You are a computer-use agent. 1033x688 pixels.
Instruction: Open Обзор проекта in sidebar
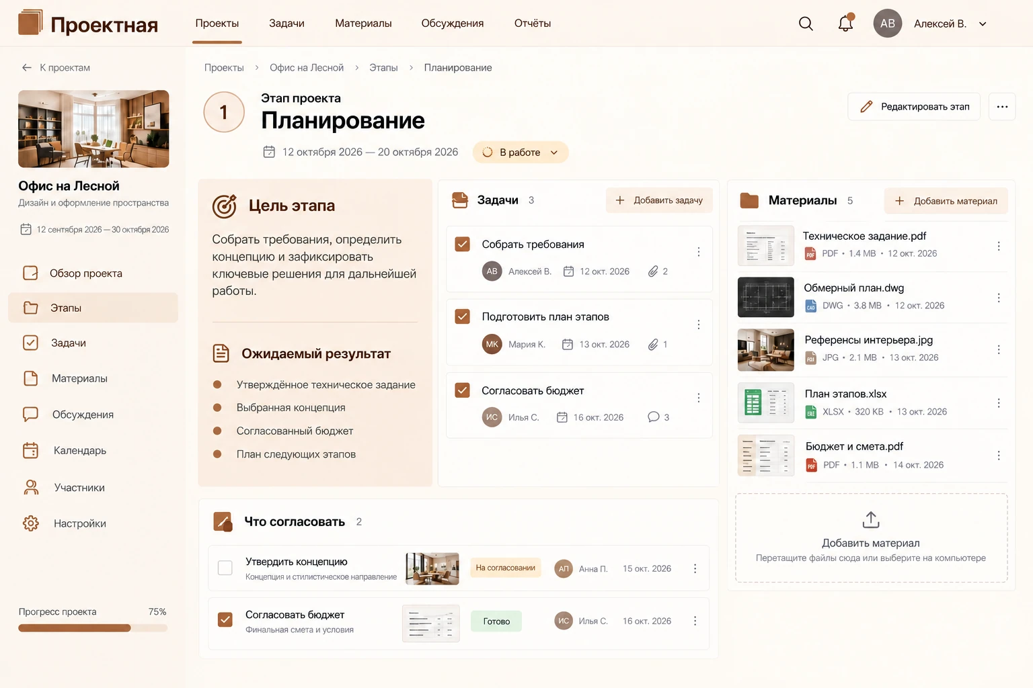[x=93, y=273]
